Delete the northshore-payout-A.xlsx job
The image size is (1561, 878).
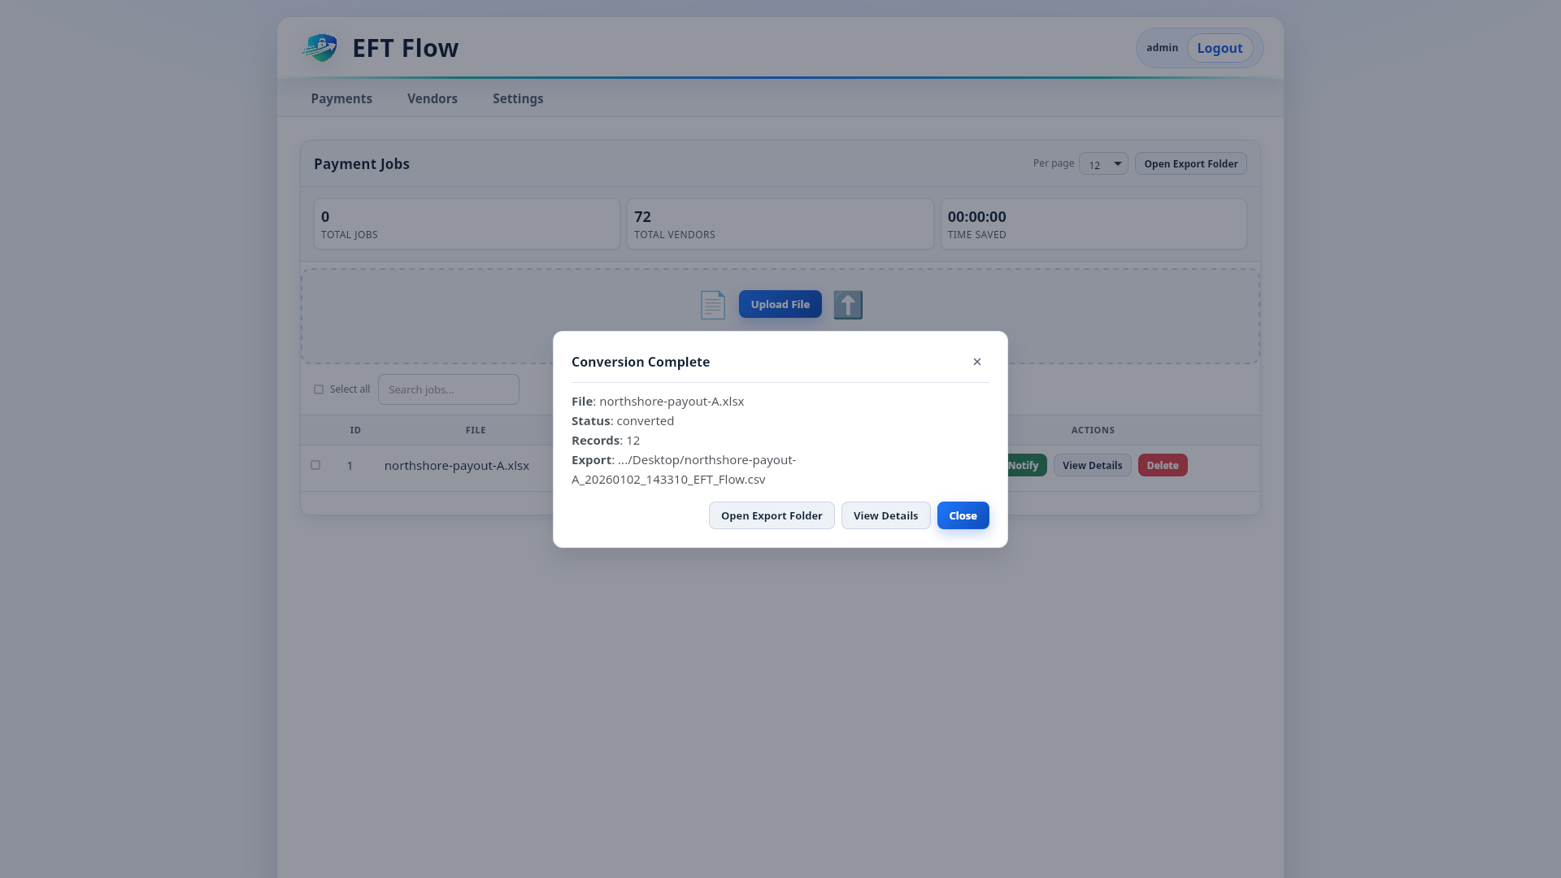coord(1163,465)
